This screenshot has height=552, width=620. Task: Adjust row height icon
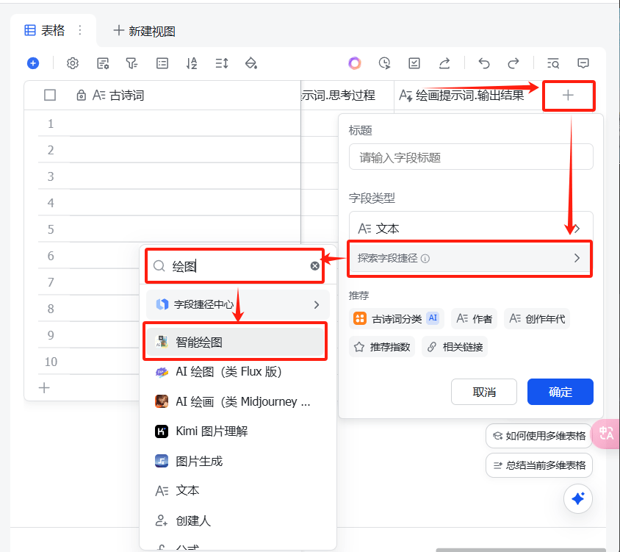click(x=222, y=63)
